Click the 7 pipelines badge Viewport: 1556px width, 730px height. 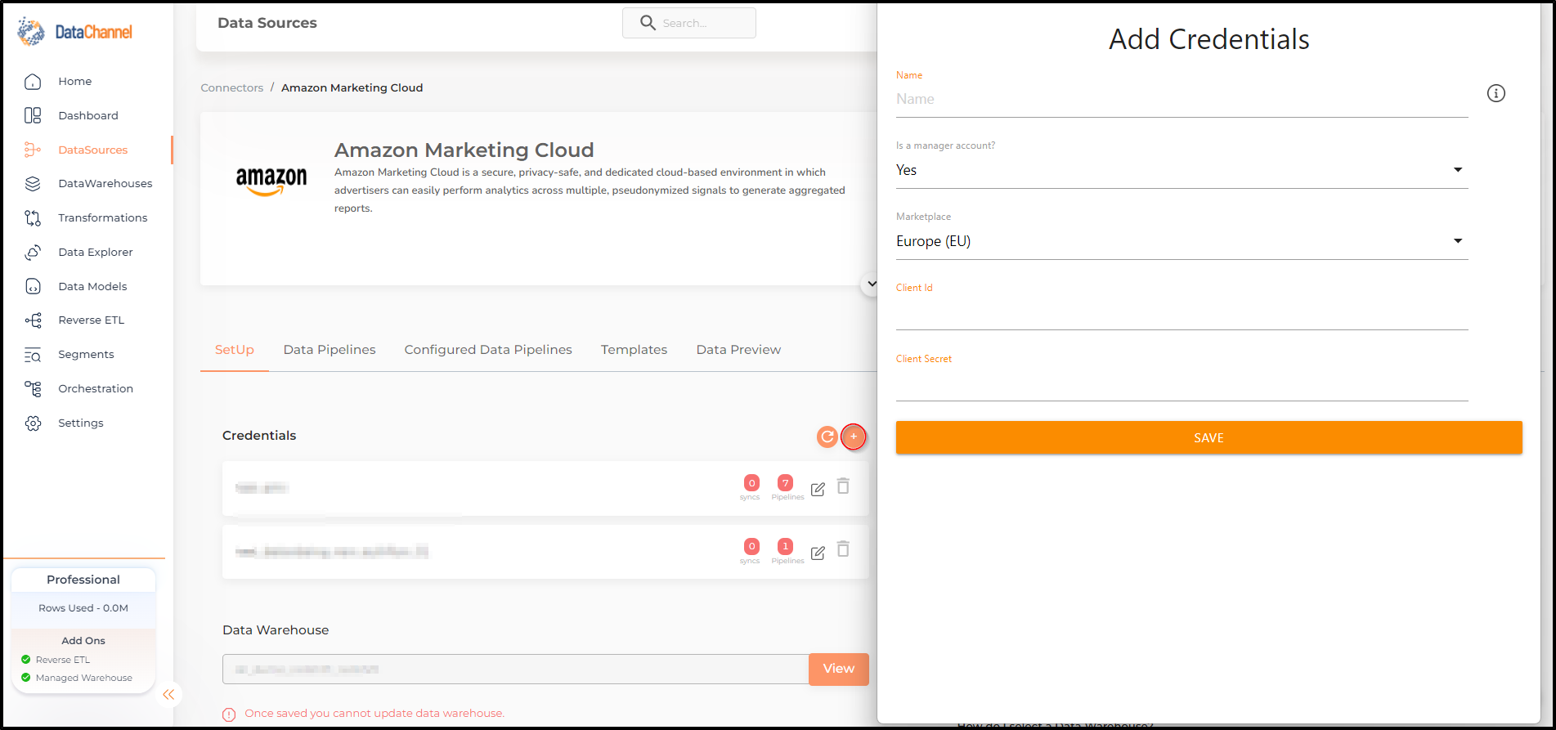pos(785,483)
